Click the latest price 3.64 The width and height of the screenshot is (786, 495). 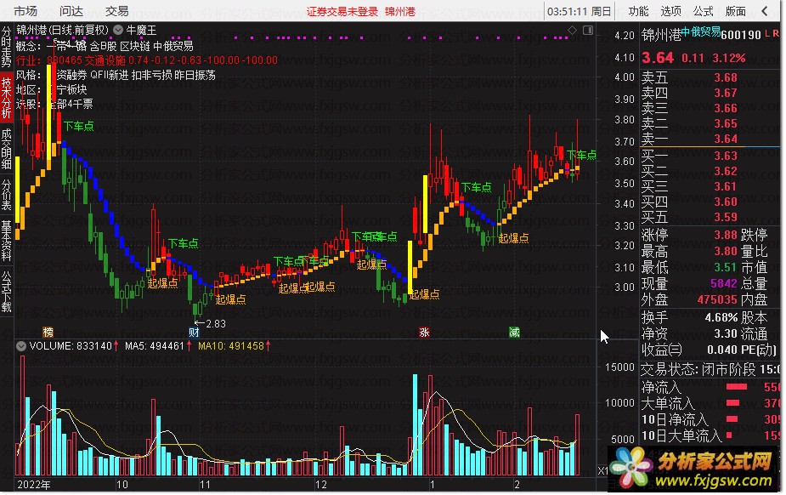658,58
